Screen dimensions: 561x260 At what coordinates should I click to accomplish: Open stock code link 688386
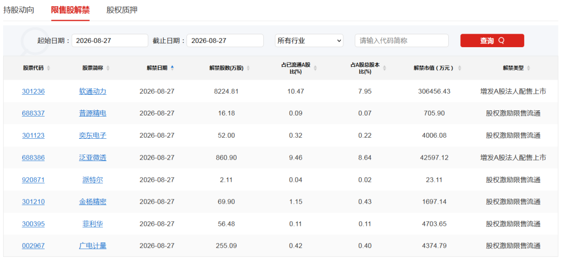(33, 157)
